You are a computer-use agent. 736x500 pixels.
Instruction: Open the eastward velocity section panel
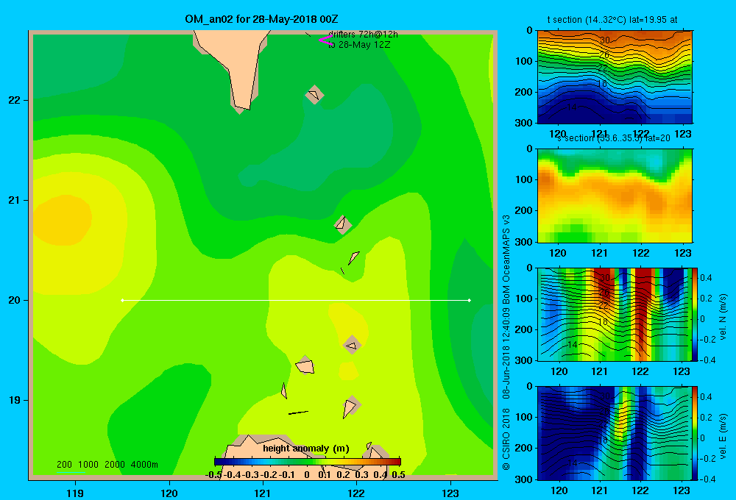tap(613, 433)
